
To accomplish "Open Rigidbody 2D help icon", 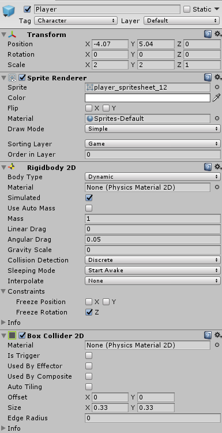I will point(208,167).
